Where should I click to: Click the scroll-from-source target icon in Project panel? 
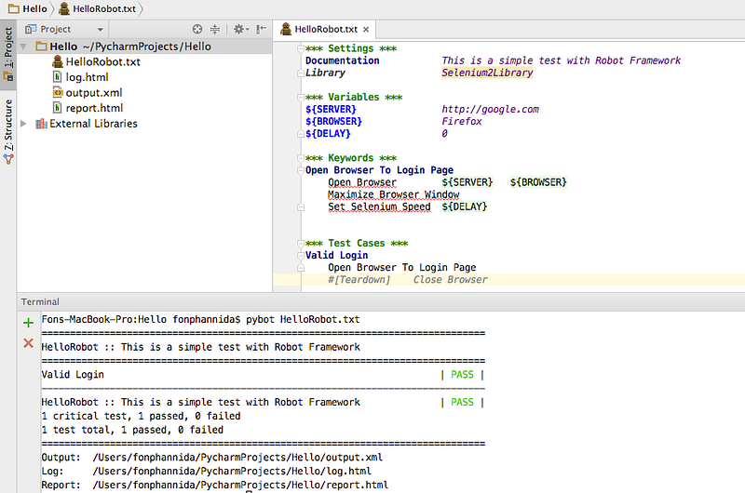[197, 30]
